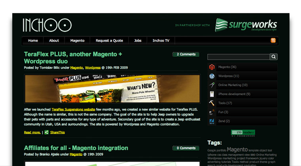Click the Magento category icon
301x166 pixels.
[x=212, y=67]
